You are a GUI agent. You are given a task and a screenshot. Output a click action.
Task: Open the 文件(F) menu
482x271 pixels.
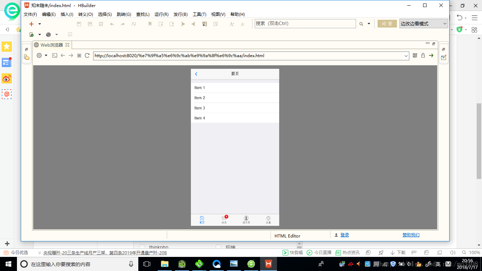tap(30, 14)
